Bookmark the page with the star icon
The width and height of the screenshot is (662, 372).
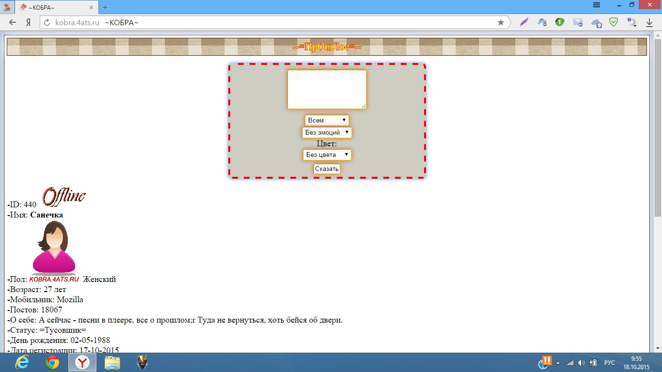pyautogui.click(x=501, y=23)
